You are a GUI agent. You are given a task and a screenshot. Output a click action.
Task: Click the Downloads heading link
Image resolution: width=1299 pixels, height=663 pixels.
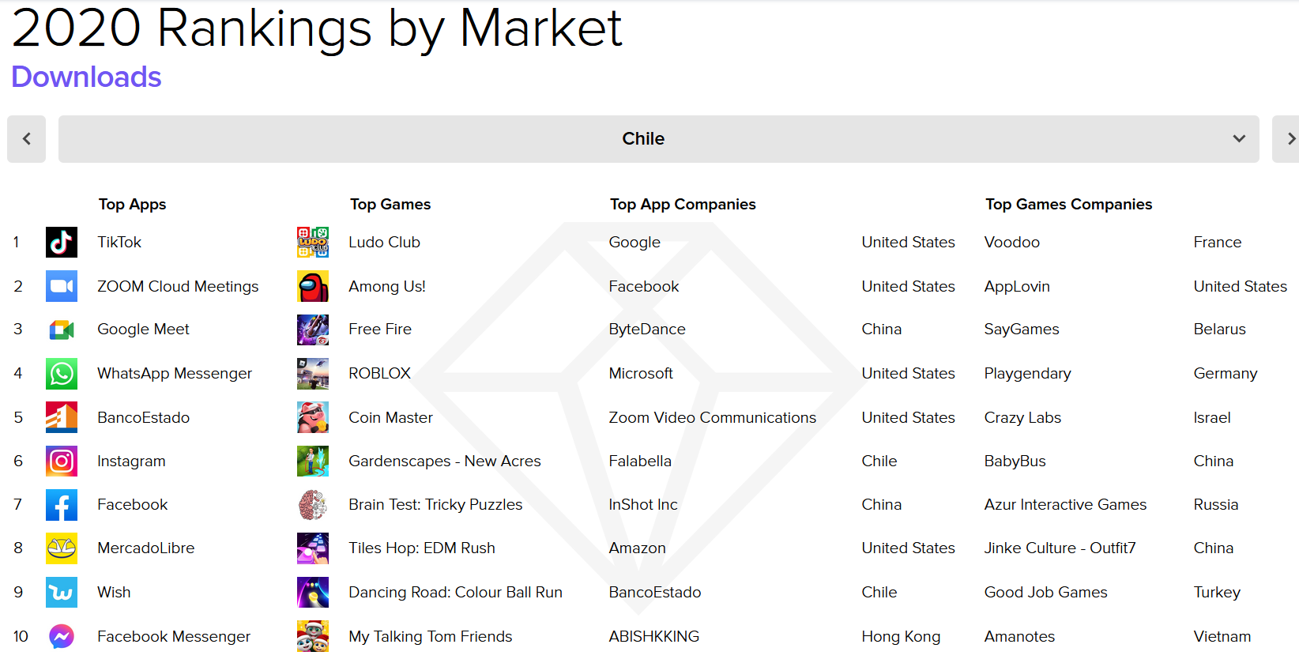[x=86, y=77]
